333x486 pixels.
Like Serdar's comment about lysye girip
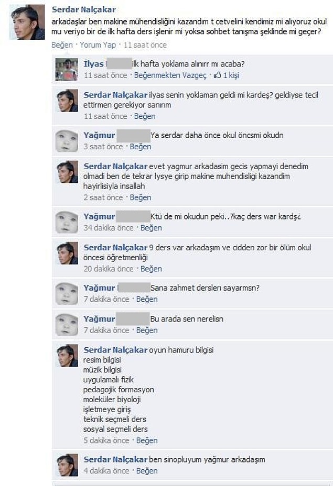[x=141, y=197]
